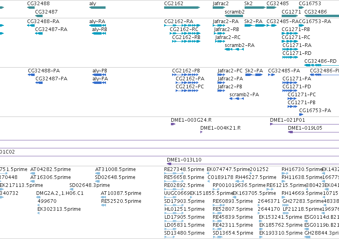Image resolution: width=339 pixels, height=239 pixels.
Task: Click EST label DMG2A.2_1.H06.C1
Action: pos(60,193)
